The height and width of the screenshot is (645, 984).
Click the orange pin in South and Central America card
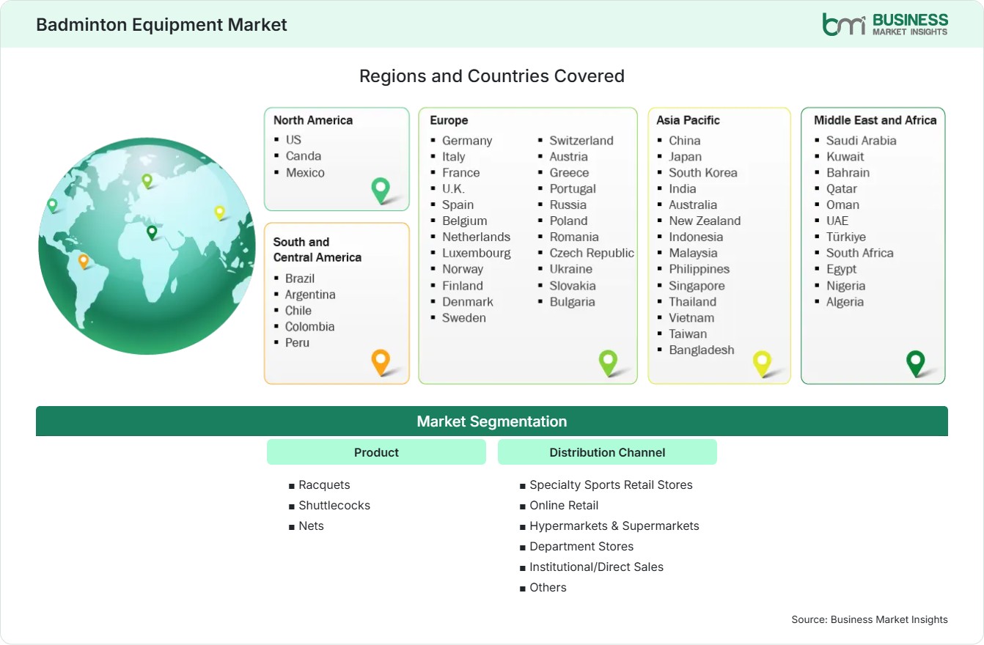(x=380, y=362)
